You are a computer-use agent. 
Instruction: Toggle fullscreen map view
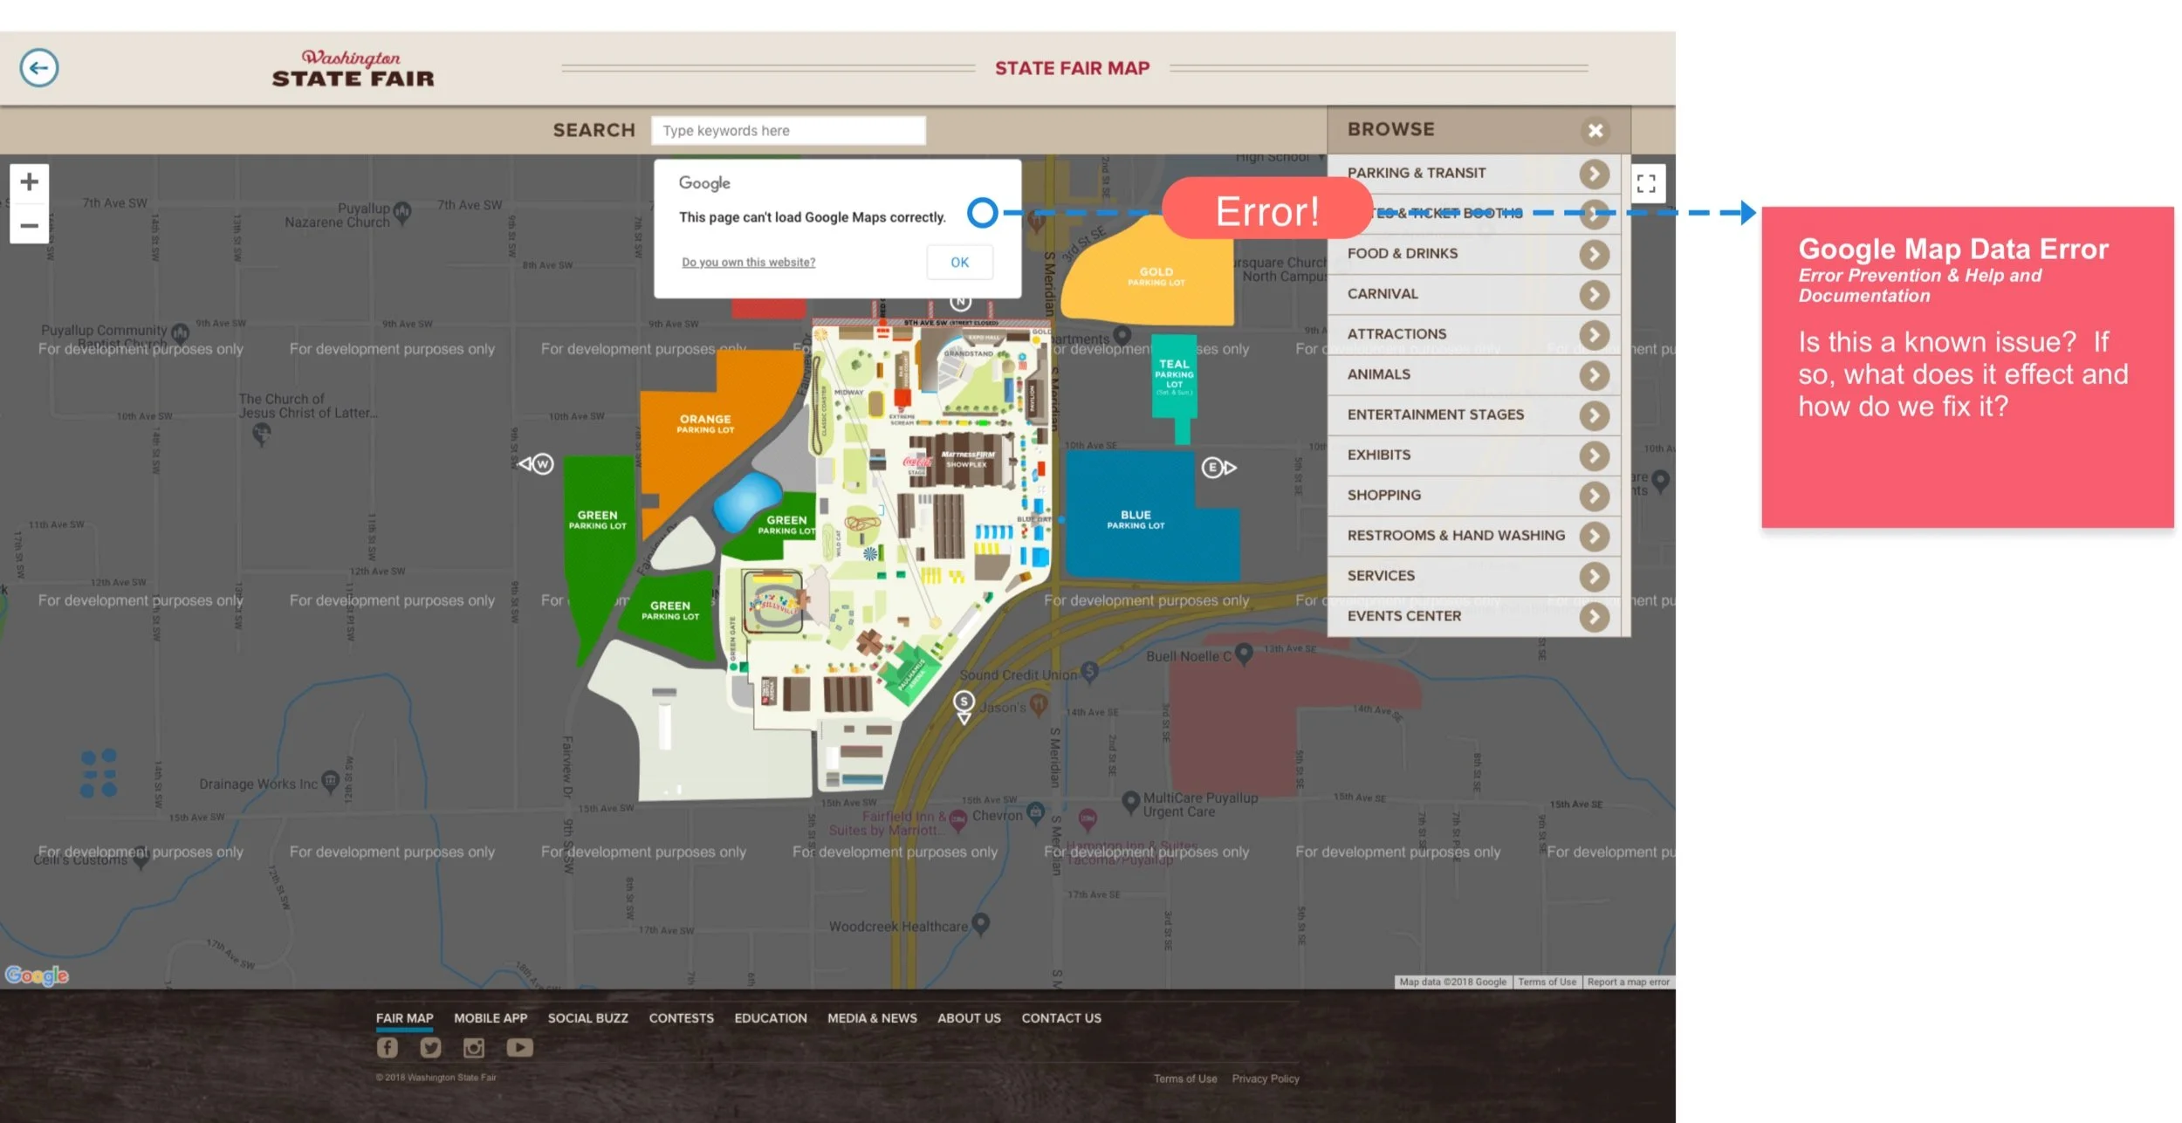(1646, 183)
